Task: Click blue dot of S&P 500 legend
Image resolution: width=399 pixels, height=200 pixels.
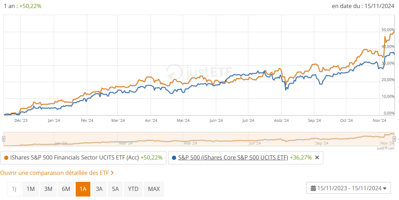Action: click(174, 158)
